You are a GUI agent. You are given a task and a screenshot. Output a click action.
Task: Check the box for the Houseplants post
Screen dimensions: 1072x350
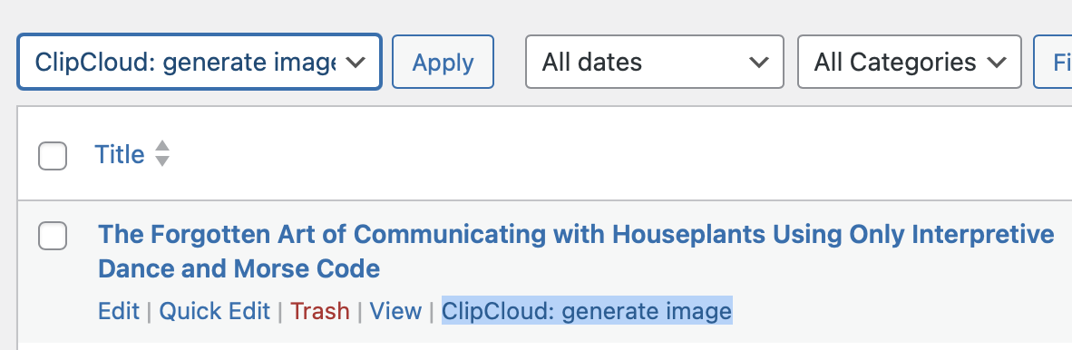pyautogui.click(x=53, y=236)
